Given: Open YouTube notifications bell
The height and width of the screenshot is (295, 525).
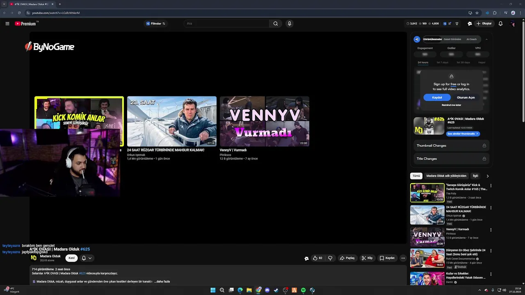Looking at the screenshot, I should (500, 24).
